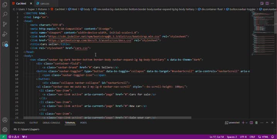This screenshot has width=277, height=139.
Task: Follow the cars.css stylesheet href link
Action: [81, 48]
